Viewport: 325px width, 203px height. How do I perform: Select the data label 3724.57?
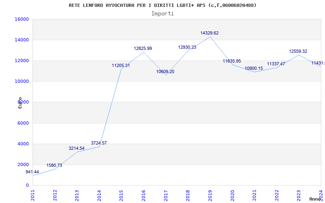pyautogui.click(x=99, y=143)
